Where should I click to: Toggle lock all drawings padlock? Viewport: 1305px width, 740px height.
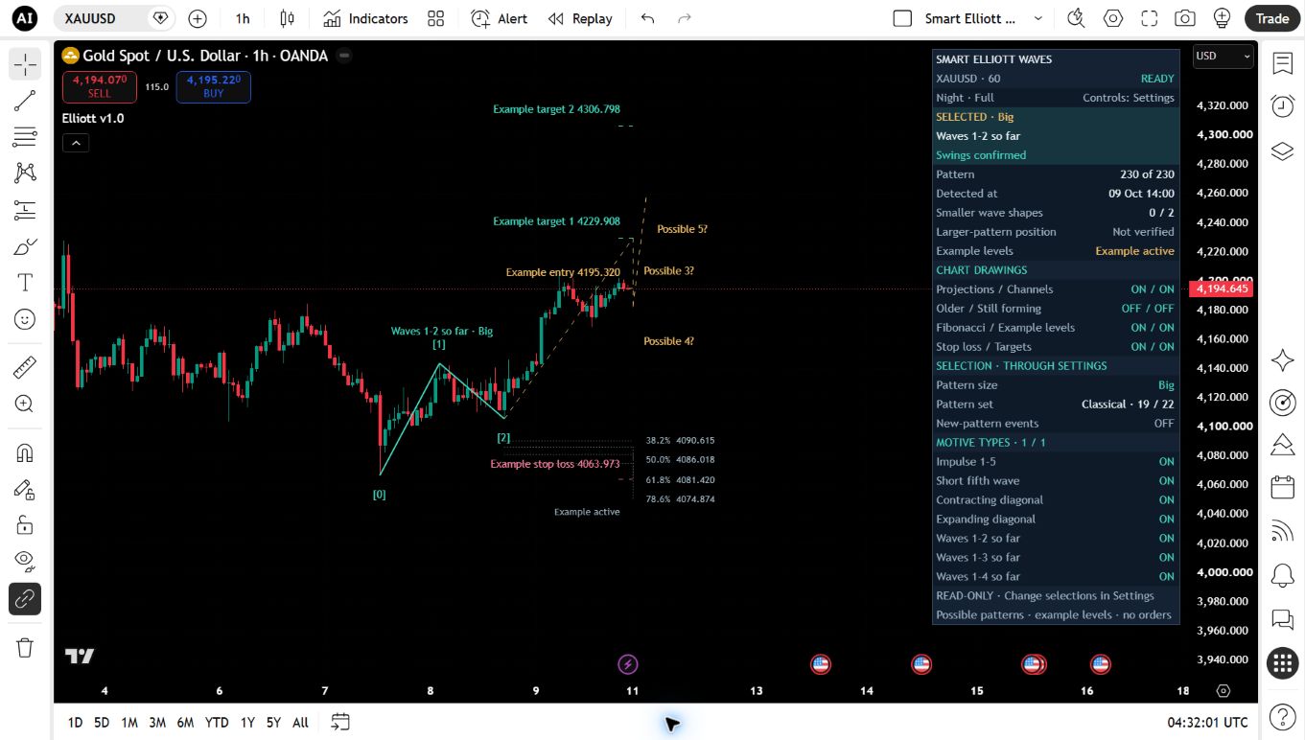(25, 525)
